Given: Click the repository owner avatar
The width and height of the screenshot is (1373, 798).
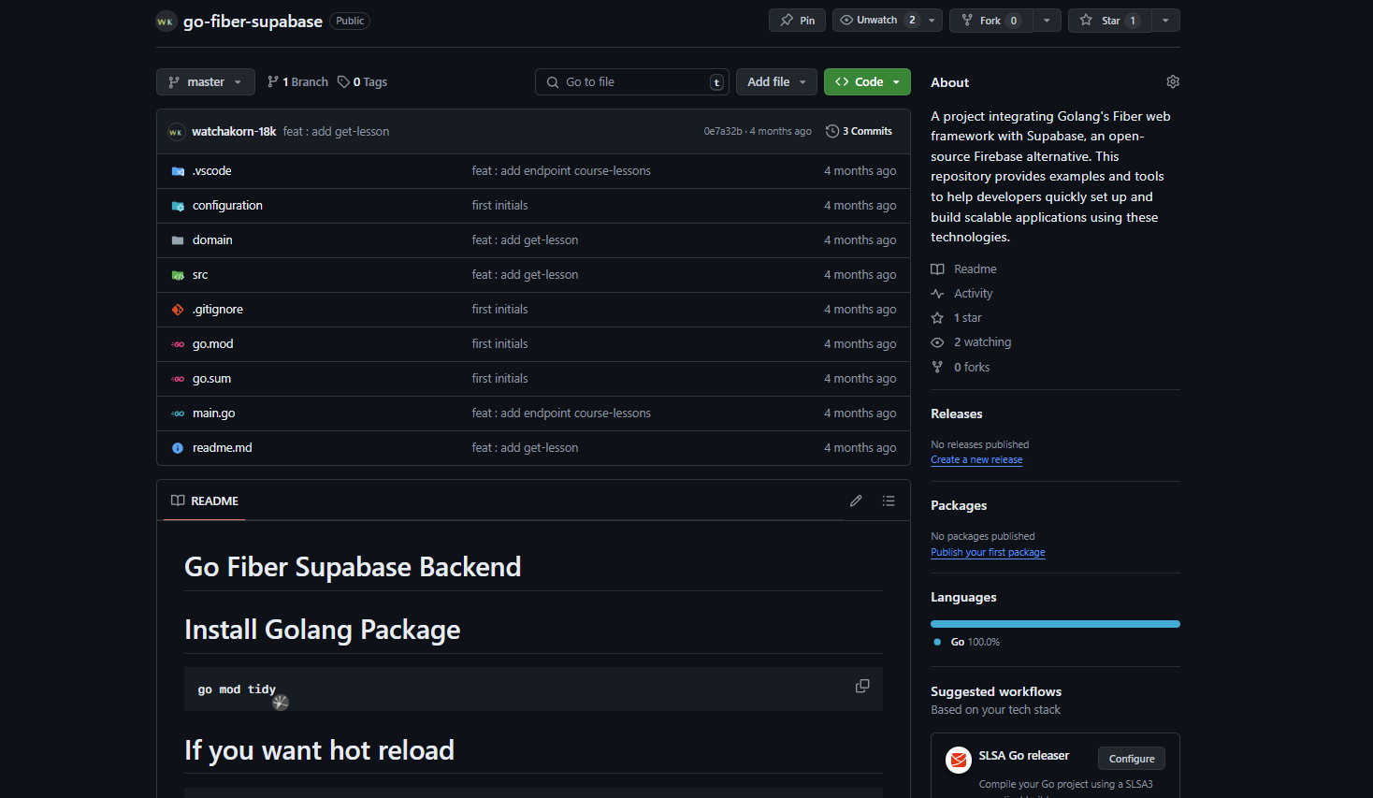Looking at the screenshot, I should pos(166,21).
